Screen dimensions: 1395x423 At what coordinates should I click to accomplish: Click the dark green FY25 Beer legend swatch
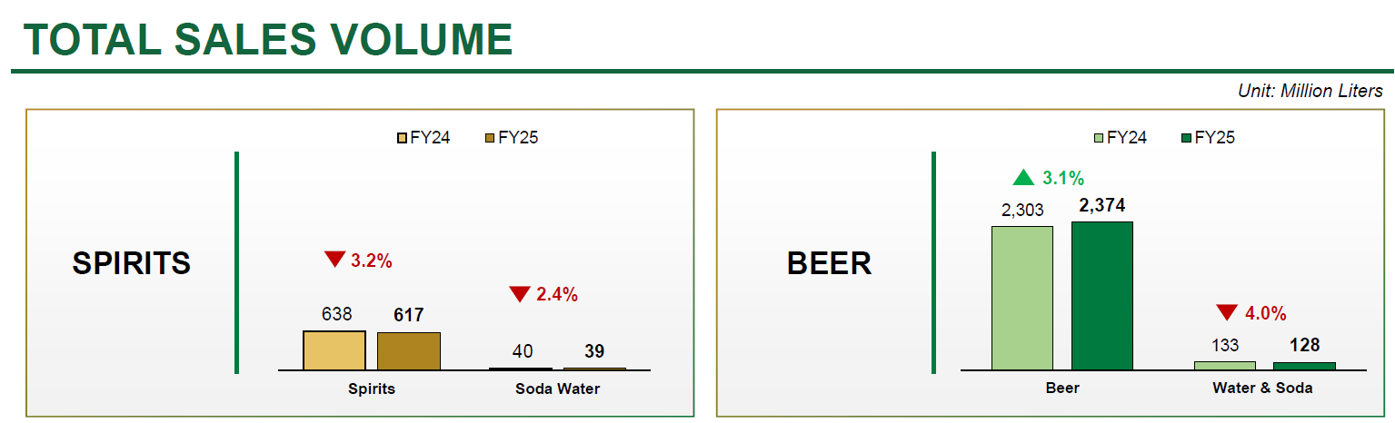(1186, 139)
